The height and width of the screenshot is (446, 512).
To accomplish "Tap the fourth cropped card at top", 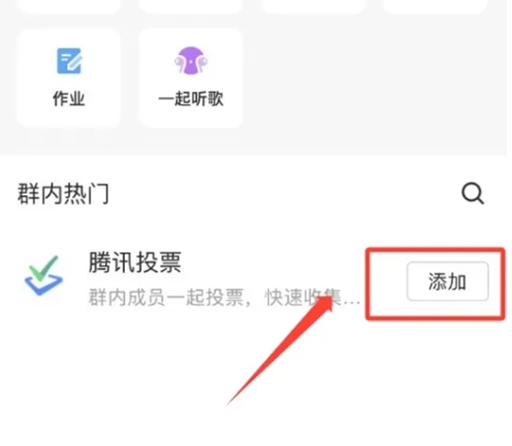I will [x=436, y=6].
